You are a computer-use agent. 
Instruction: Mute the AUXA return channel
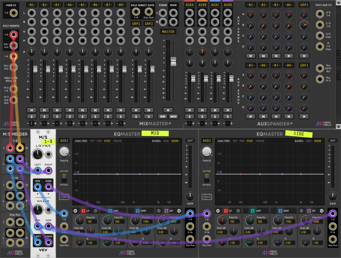click(x=189, y=110)
